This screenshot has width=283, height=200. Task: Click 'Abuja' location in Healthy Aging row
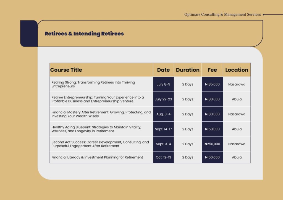(237, 129)
